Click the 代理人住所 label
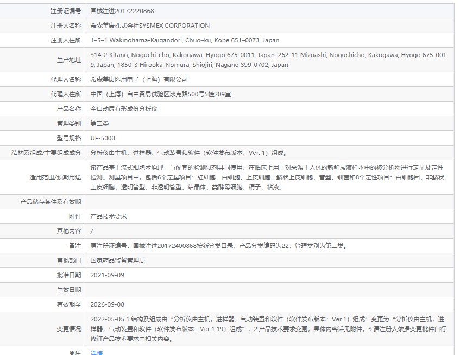The image size is (460, 355). pyautogui.click(x=66, y=94)
